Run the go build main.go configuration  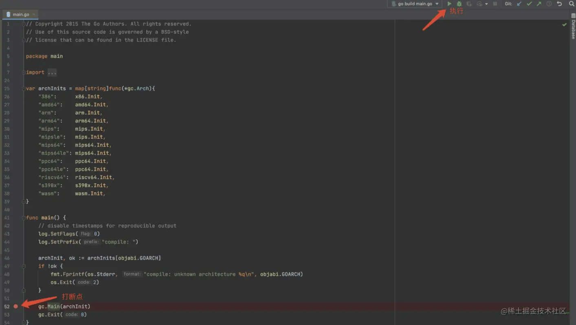(449, 4)
